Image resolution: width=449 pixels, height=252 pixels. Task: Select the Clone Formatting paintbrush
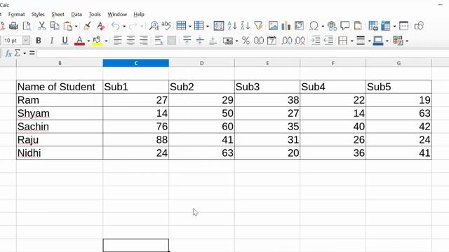pyautogui.click(x=87, y=26)
